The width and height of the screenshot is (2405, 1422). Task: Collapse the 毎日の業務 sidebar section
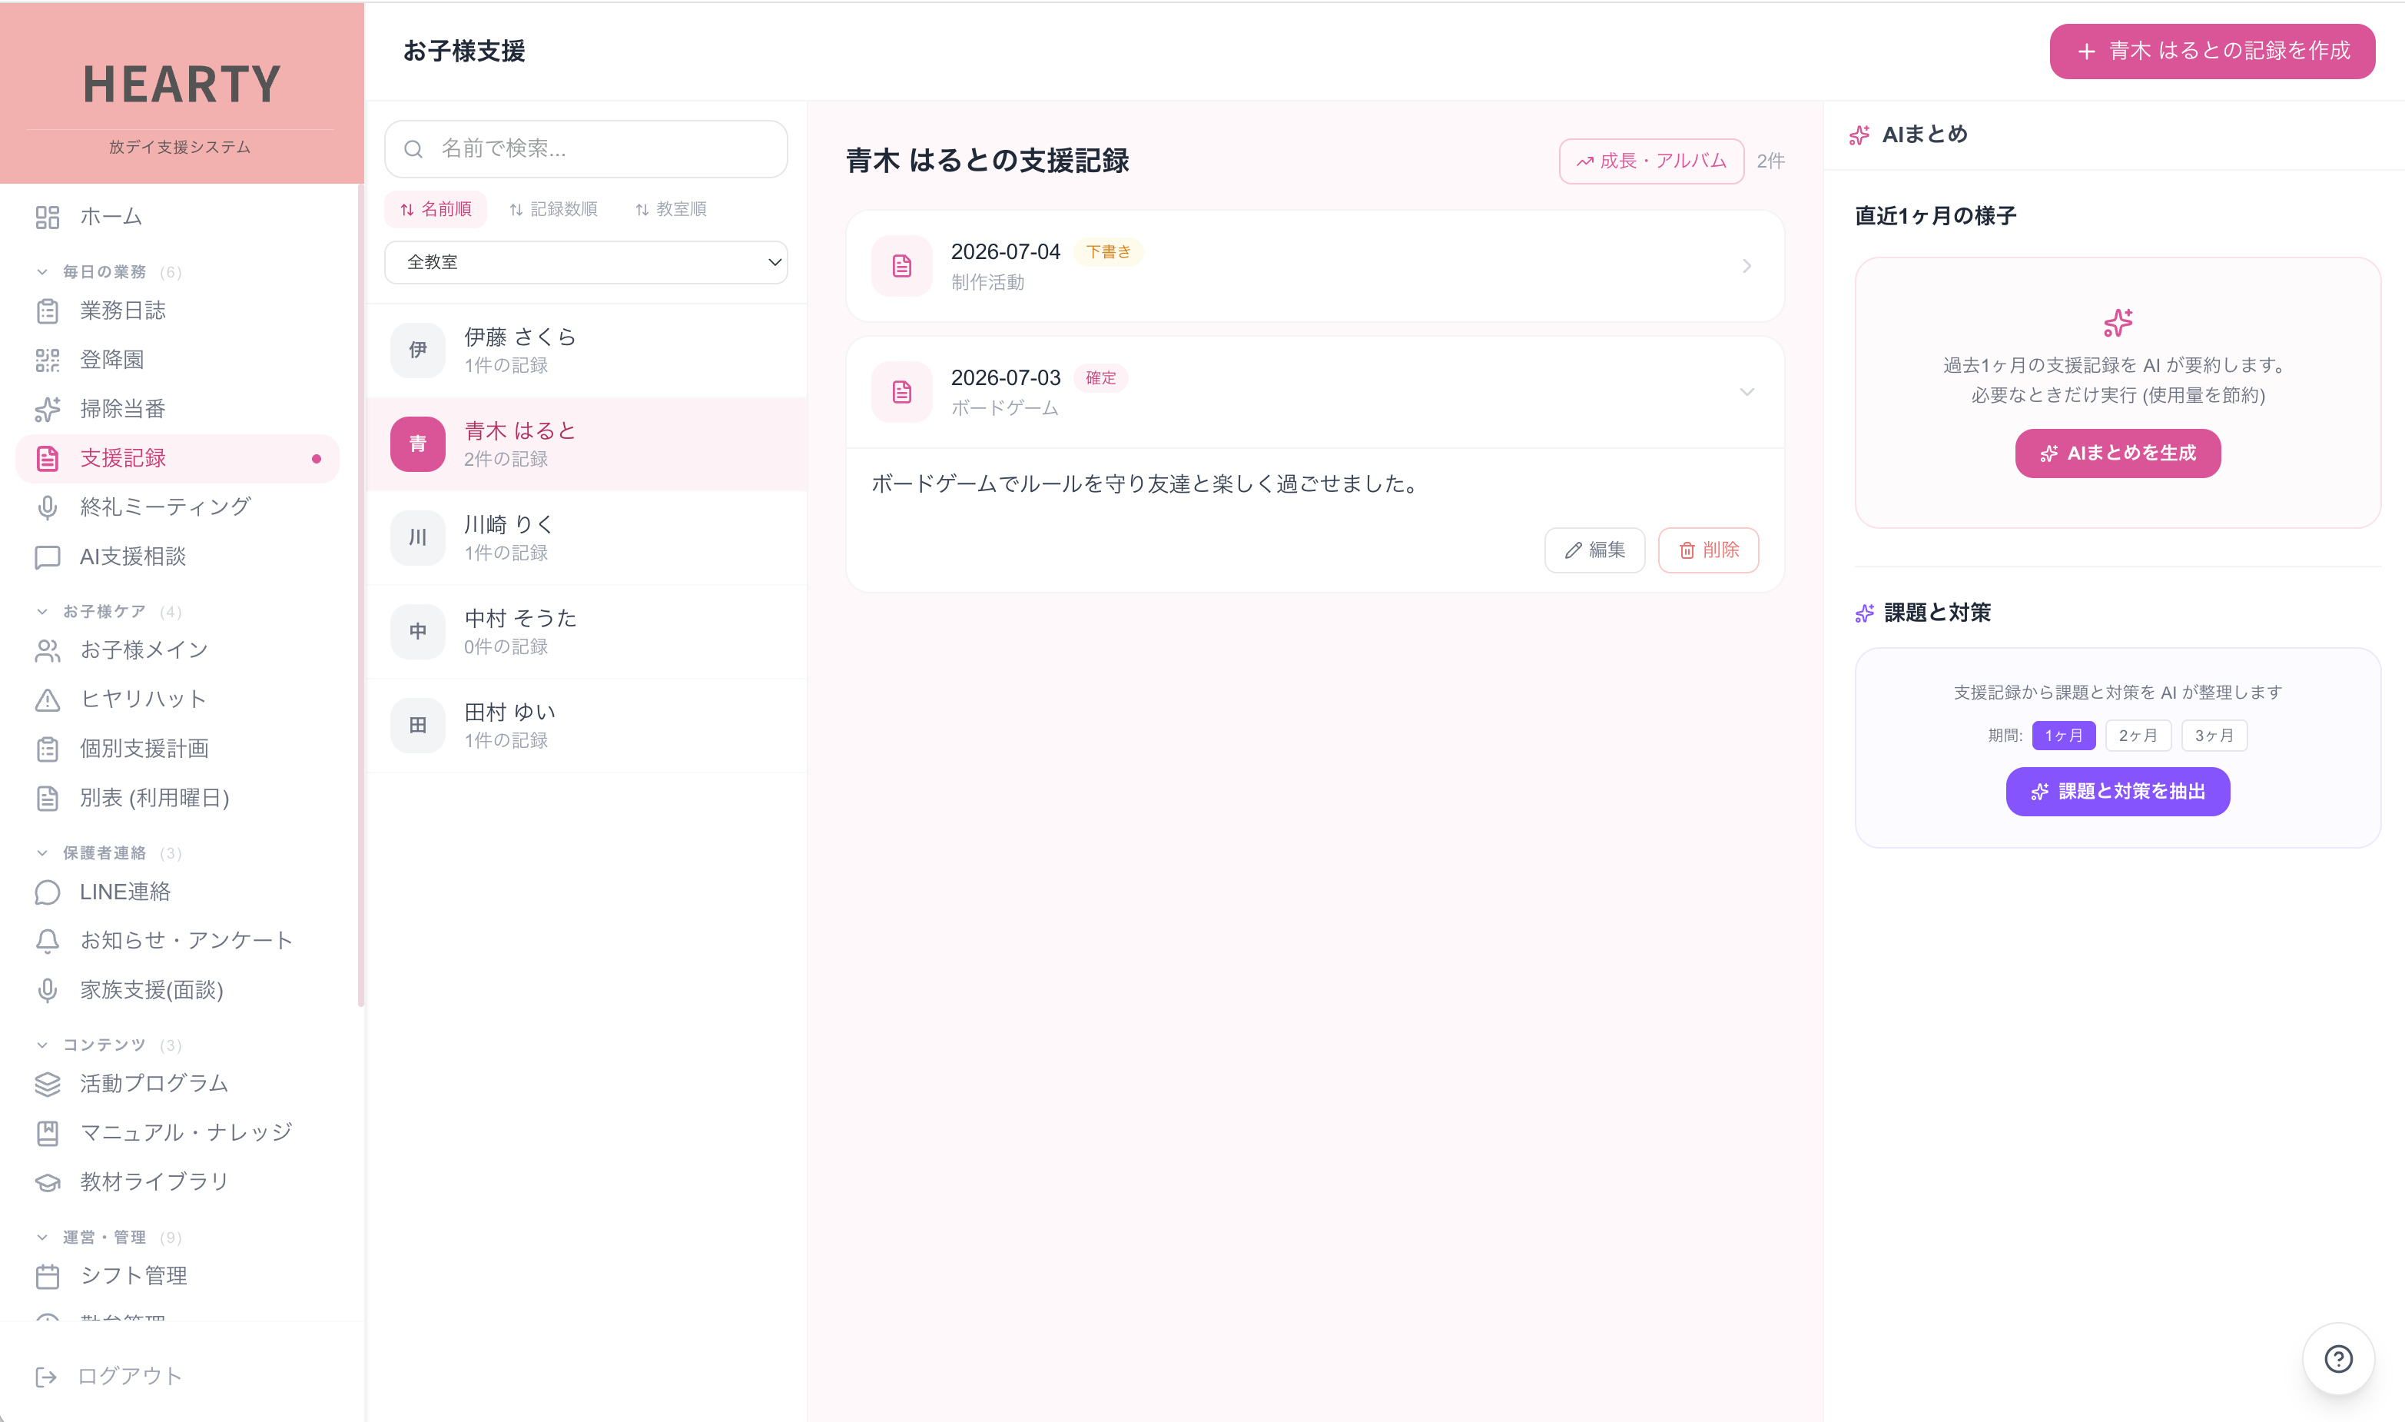click(x=108, y=272)
